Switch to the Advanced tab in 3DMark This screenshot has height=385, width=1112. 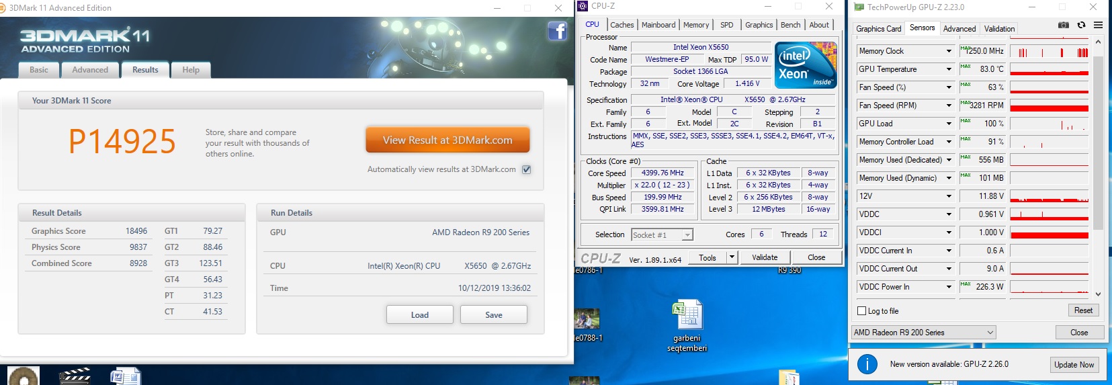[x=90, y=70]
